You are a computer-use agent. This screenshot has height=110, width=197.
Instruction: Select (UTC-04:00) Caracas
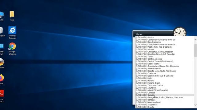[x=165, y=93]
